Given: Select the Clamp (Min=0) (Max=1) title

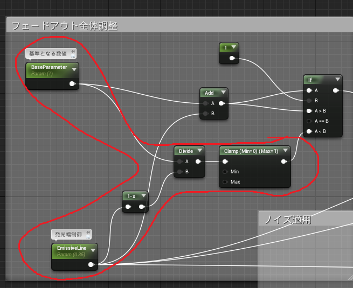Looking at the screenshot, I should pyautogui.click(x=251, y=151).
